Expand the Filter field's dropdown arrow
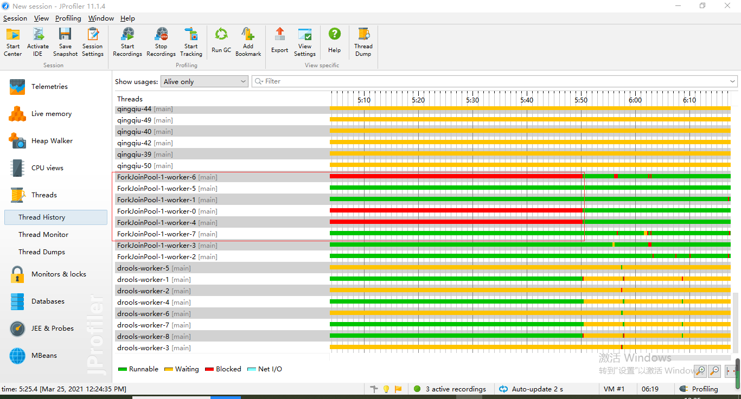This screenshot has height=399, width=741. (x=733, y=81)
